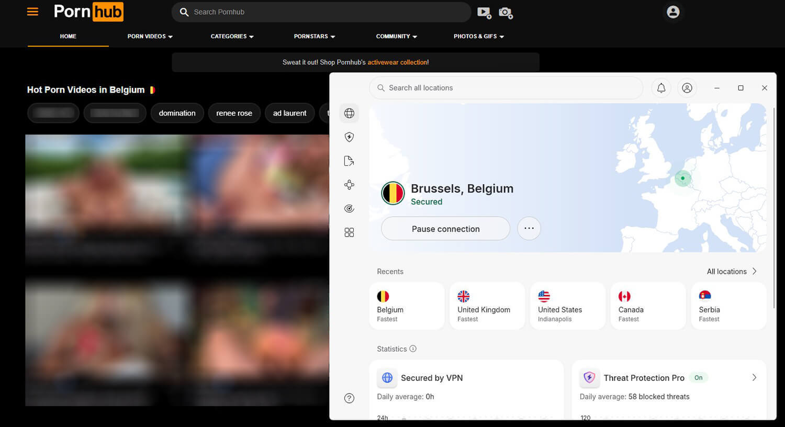785x427 pixels.
Task: Open the user avatar icon on website
Action: (673, 12)
